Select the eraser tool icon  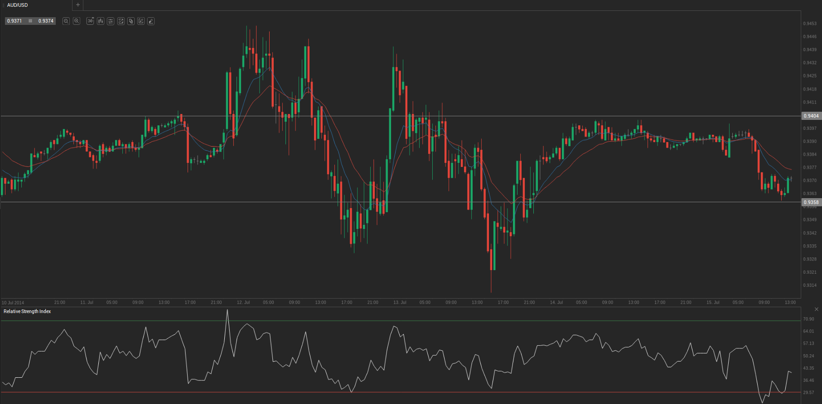151,21
